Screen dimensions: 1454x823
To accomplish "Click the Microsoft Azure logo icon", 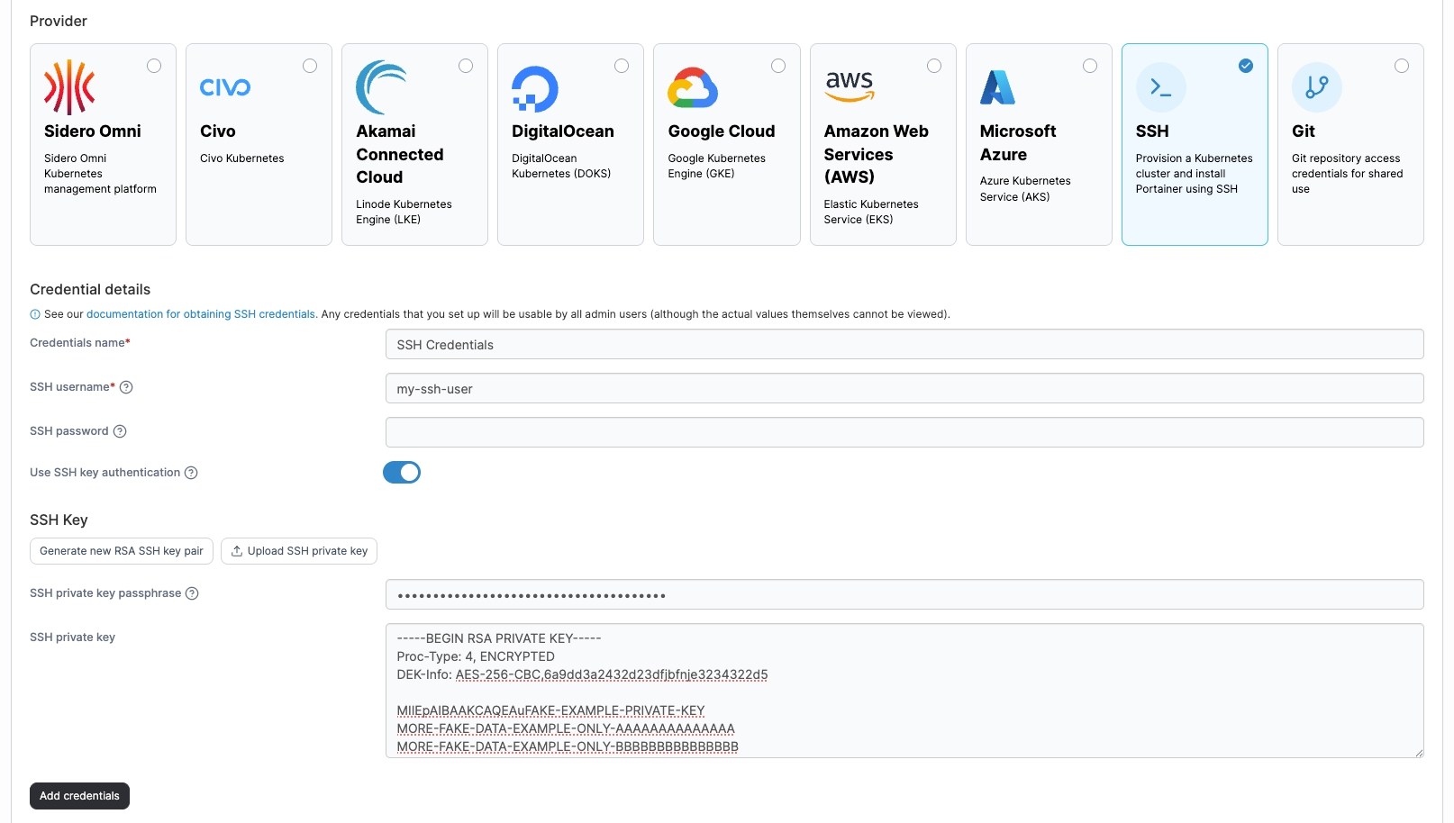I will click(x=997, y=87).
